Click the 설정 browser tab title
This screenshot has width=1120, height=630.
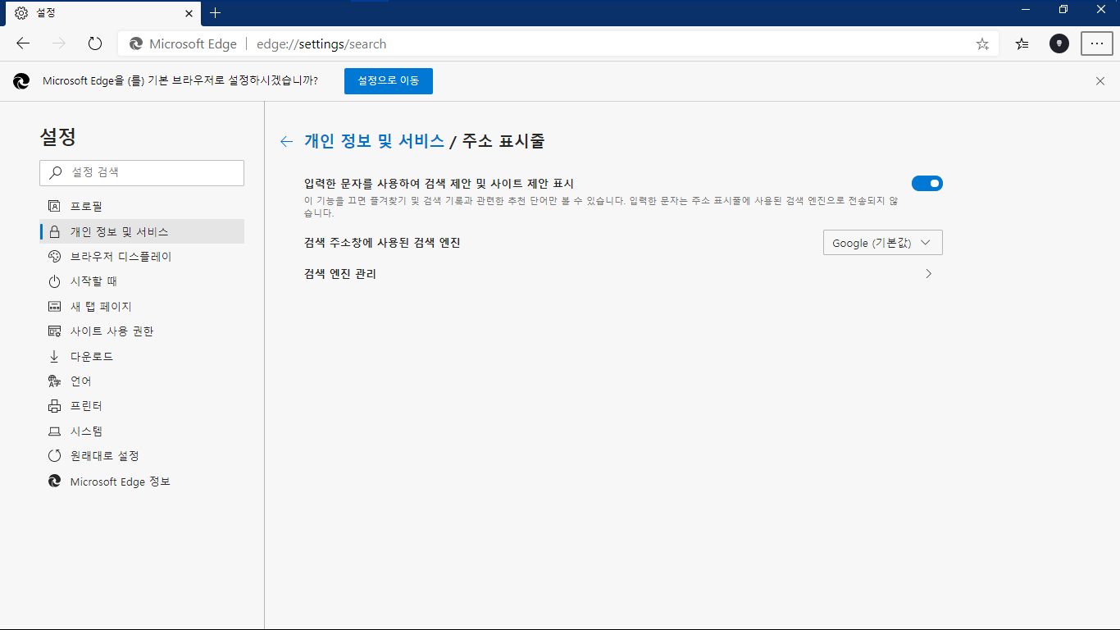click(x=46, y=13)
